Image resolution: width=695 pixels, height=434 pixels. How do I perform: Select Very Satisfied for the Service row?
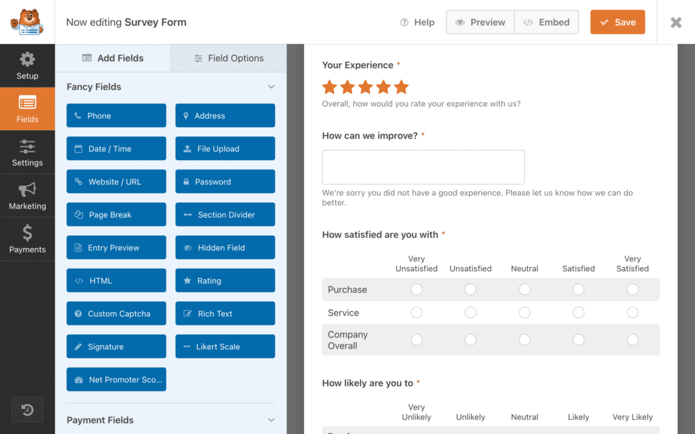coord(633,313)
